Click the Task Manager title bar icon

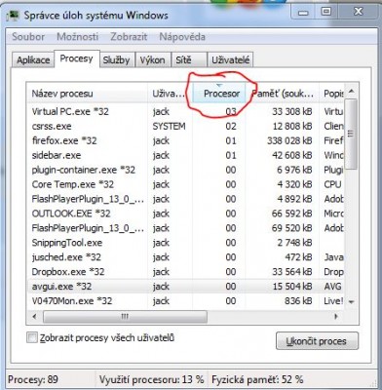(14, 16)
